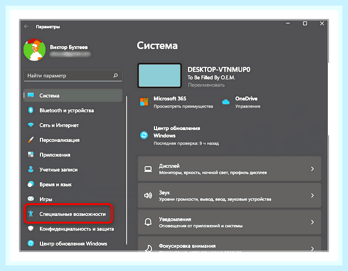Click the user name Виктор Бухтеев

point(68,47)
